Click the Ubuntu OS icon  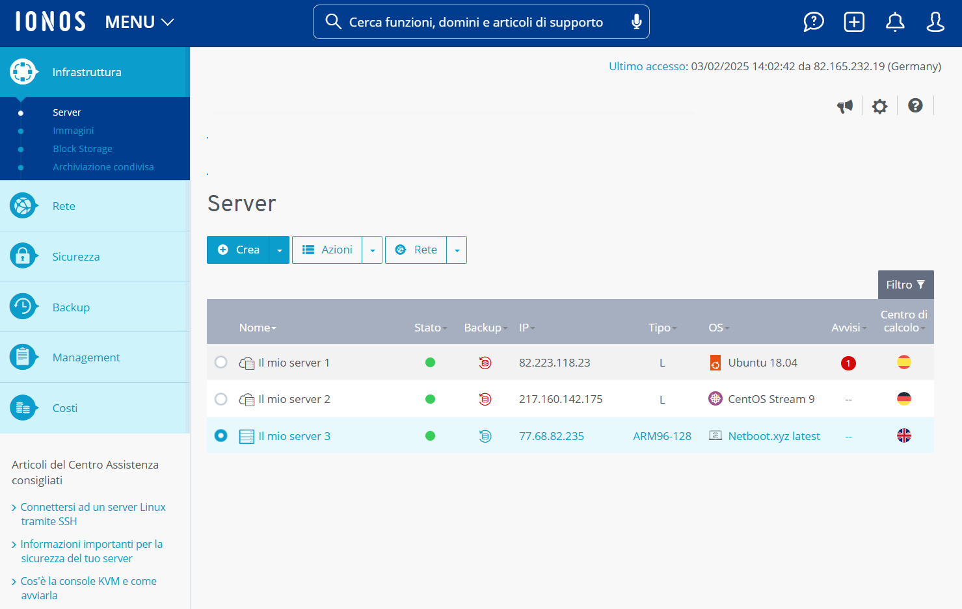coord(715,363)
